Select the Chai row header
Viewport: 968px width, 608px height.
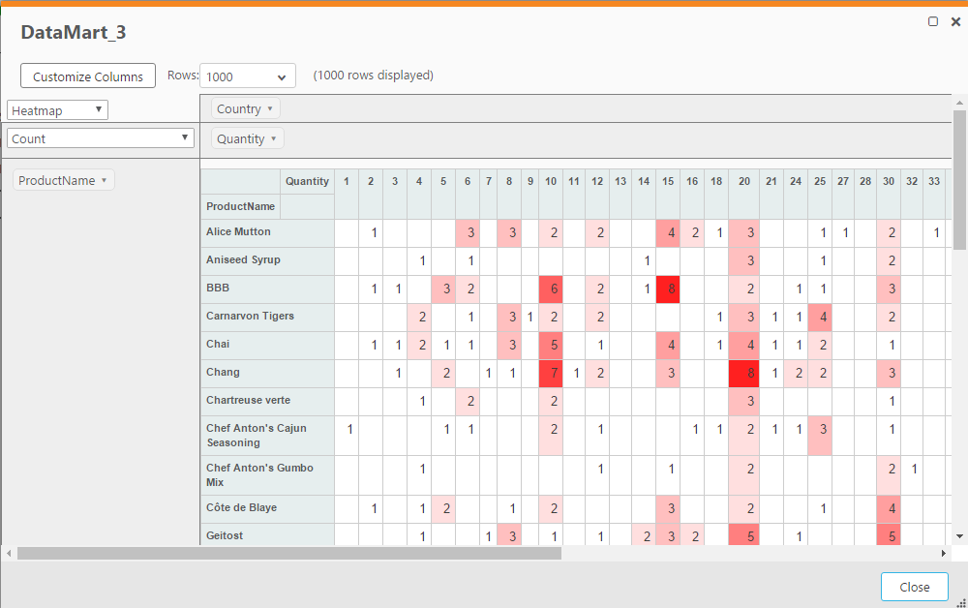click(x=267, y=345)
